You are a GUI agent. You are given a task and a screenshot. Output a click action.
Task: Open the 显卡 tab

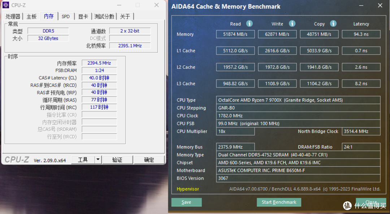point(83,16)
